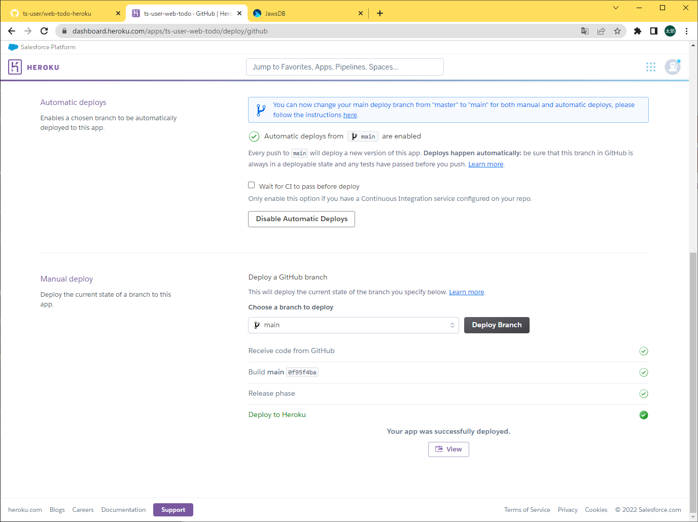Open the translate page icon
The height and width of the screenshot is (522, 698).
[585, 31]
